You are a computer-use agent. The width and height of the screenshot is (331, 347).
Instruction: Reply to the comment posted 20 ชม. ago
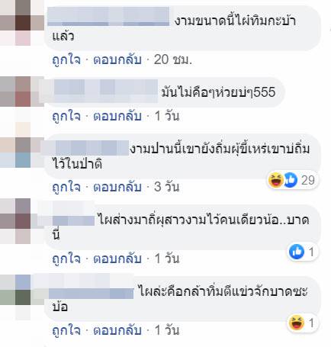pyautogui.click(x=117, y=60)
